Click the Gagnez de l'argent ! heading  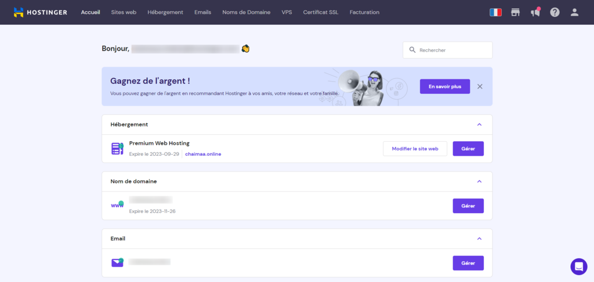point(150,81)
